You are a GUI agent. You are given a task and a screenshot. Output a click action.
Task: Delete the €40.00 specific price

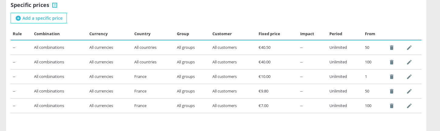[392, 62]
